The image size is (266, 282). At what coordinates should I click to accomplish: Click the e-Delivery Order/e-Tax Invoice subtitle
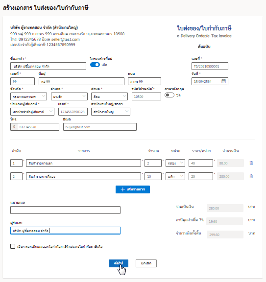point(204,36)
